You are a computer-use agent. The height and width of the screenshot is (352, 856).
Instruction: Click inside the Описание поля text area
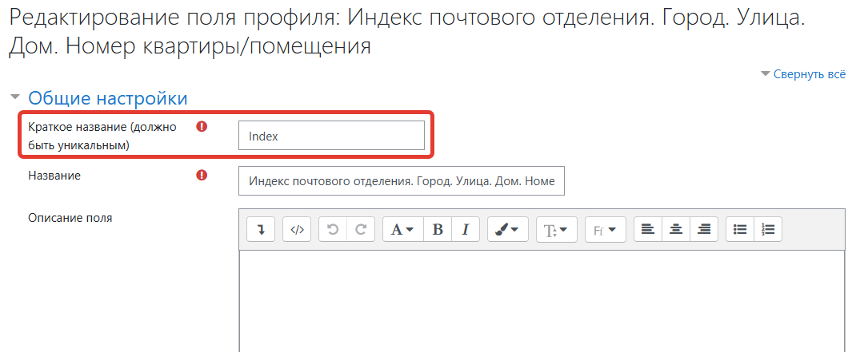click(x=542, y=301)
